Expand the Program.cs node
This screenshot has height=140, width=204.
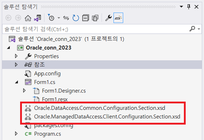click(x=16, y=134)
